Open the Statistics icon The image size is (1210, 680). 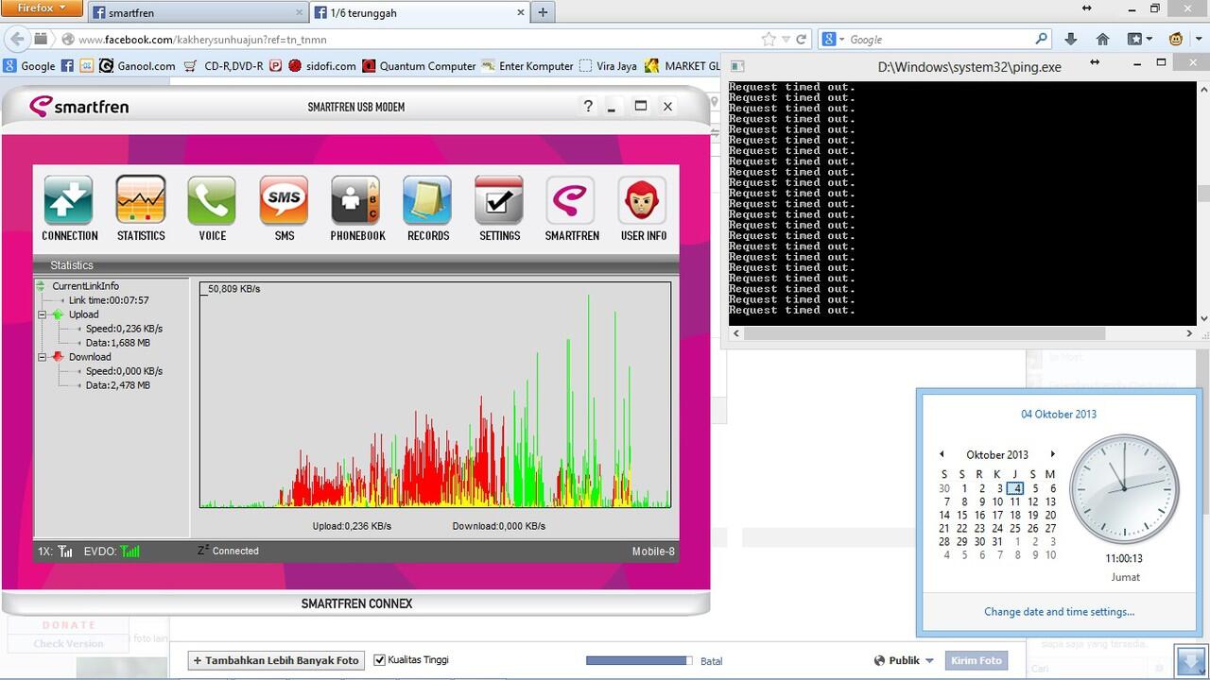click(x=141, y=200)
